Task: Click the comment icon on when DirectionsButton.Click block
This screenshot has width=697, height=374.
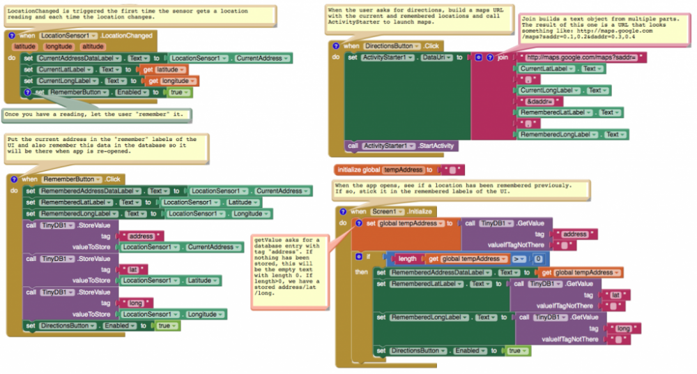Action: pyautogui.click(x=336, y=46)
